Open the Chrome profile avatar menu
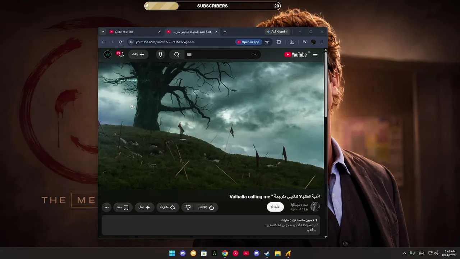This screenshot has width=460, height=259. click(x=313, y=42)
